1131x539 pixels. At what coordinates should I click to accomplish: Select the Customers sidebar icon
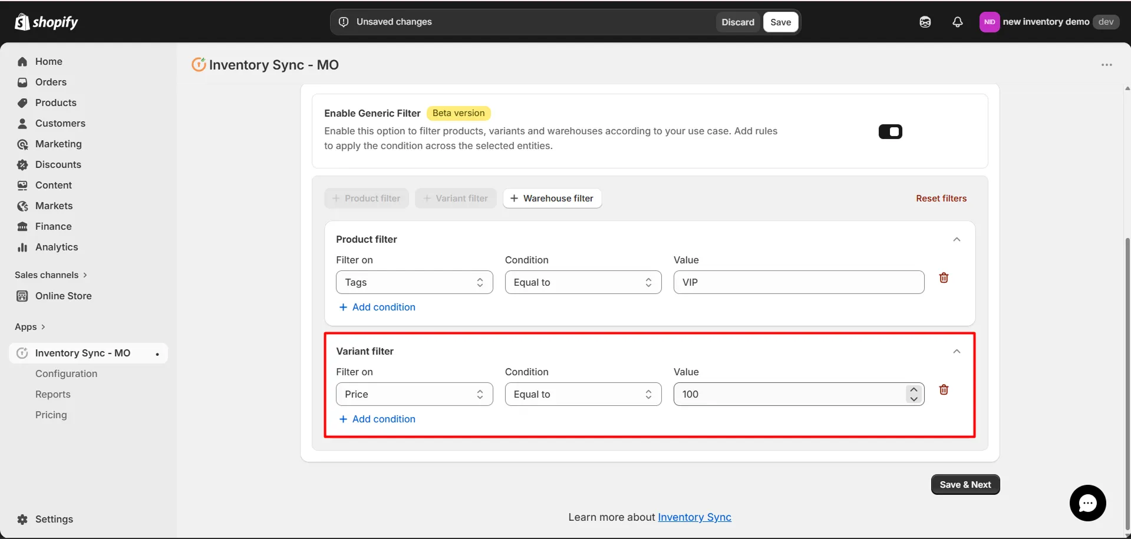[x=22, y=123]
